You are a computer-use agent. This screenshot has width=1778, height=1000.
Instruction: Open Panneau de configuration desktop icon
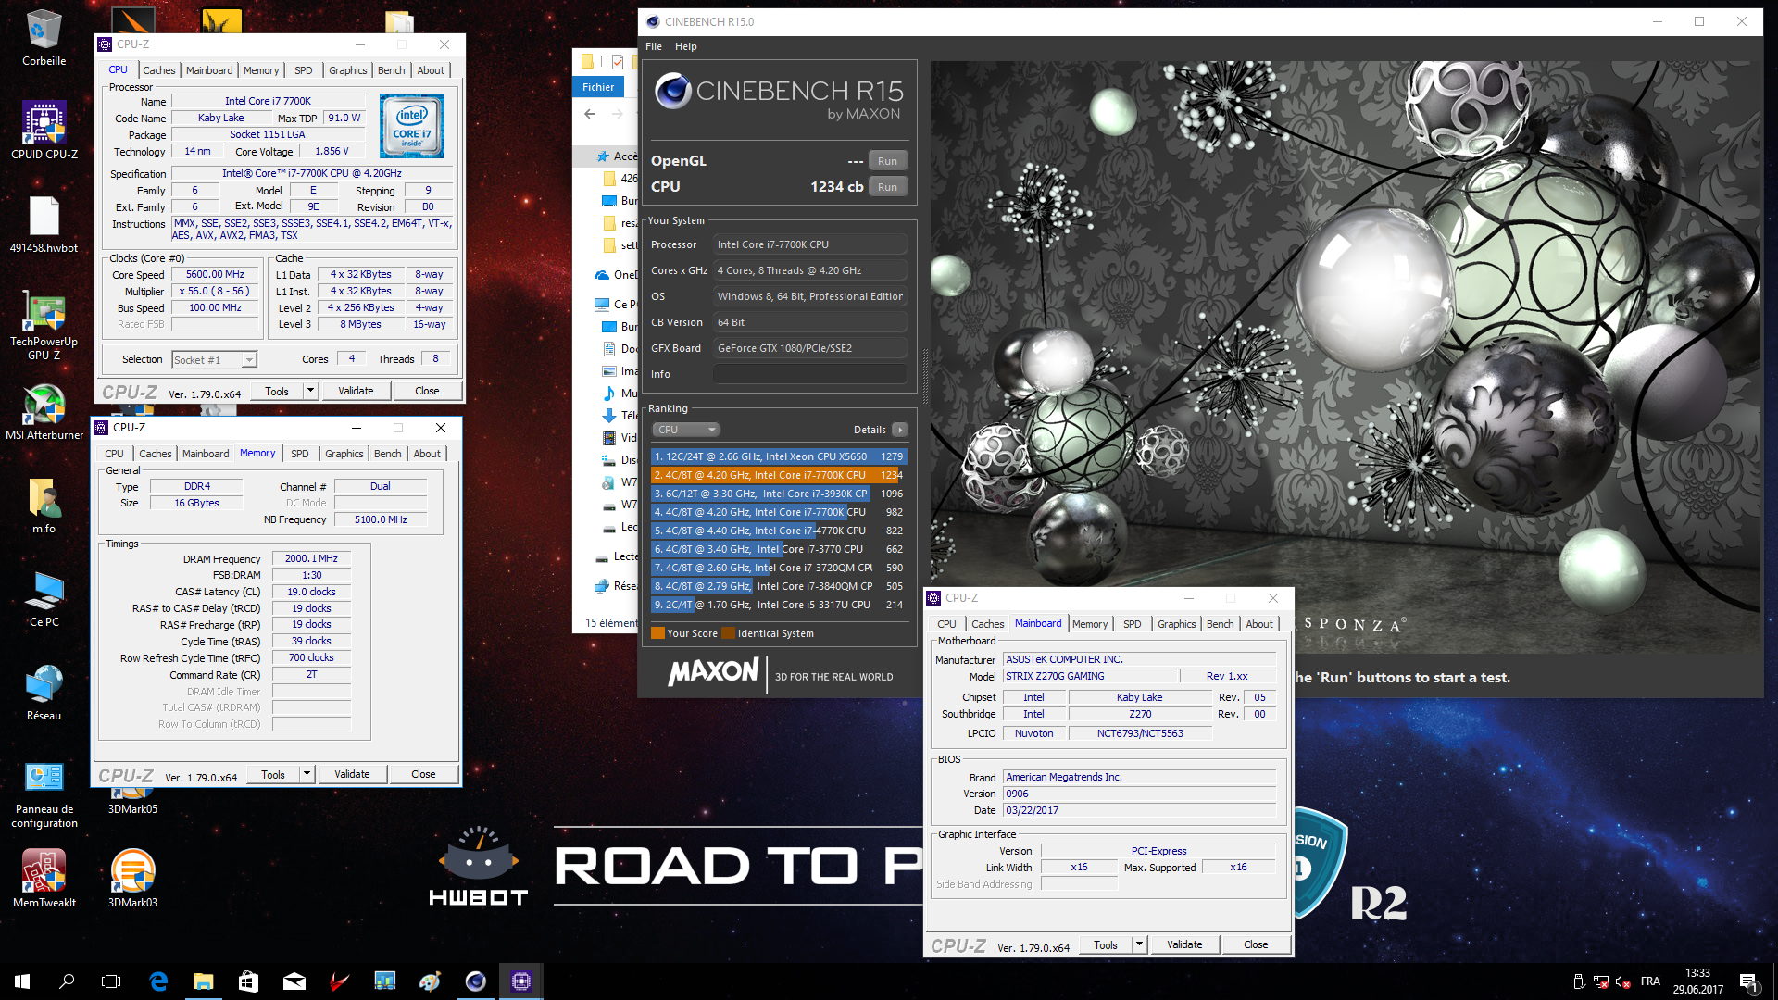pyautogui.click(x=44, y=794)
